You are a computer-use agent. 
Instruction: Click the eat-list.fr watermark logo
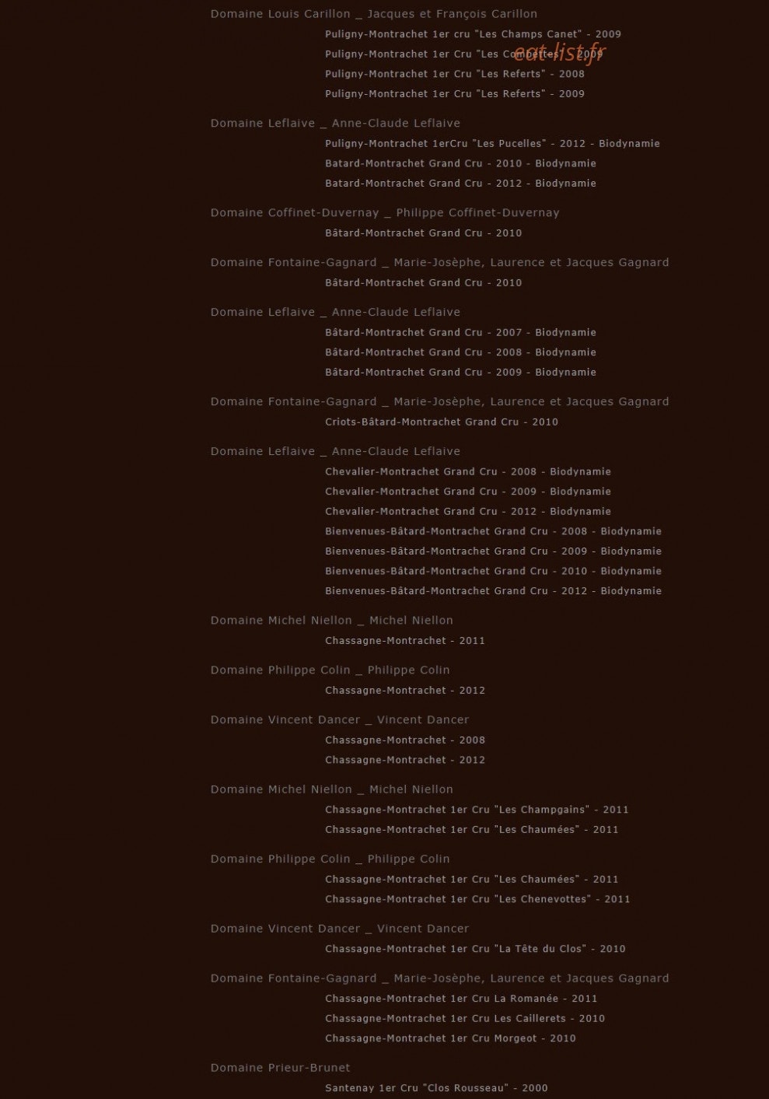(x=559, y=52)
